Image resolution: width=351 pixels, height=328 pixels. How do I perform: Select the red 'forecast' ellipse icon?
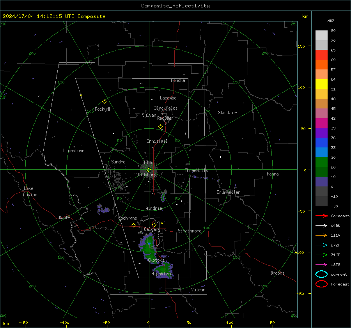click(x=321, y=284)
